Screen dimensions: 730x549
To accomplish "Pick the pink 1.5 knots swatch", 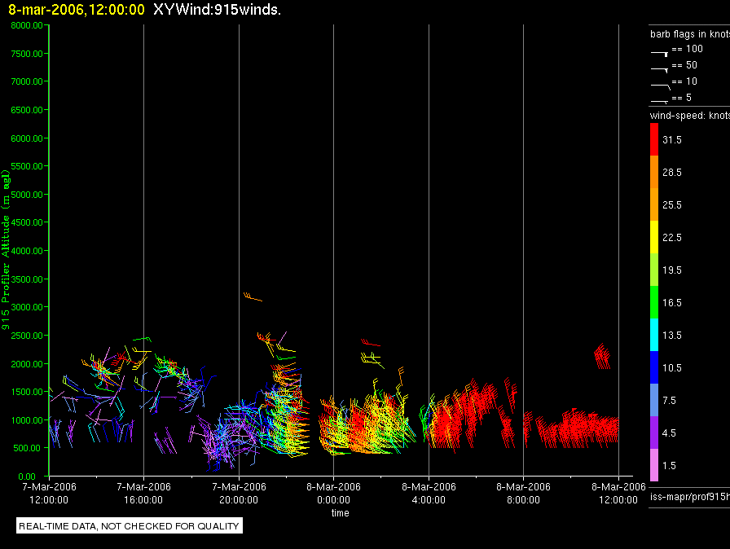I will (654, 465).
